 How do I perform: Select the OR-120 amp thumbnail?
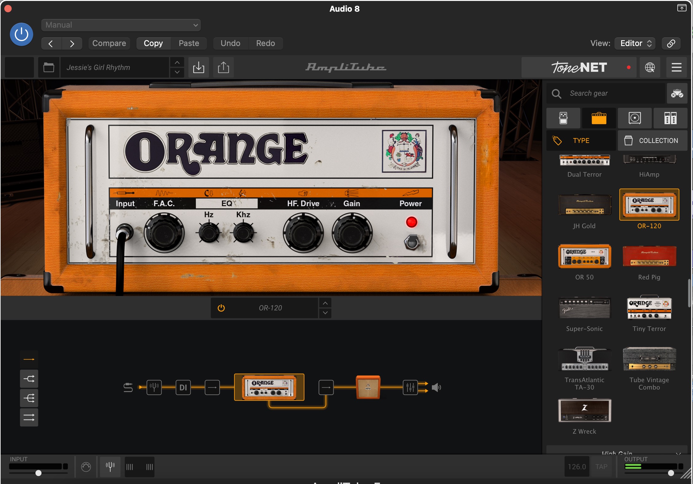pos(649,205)
